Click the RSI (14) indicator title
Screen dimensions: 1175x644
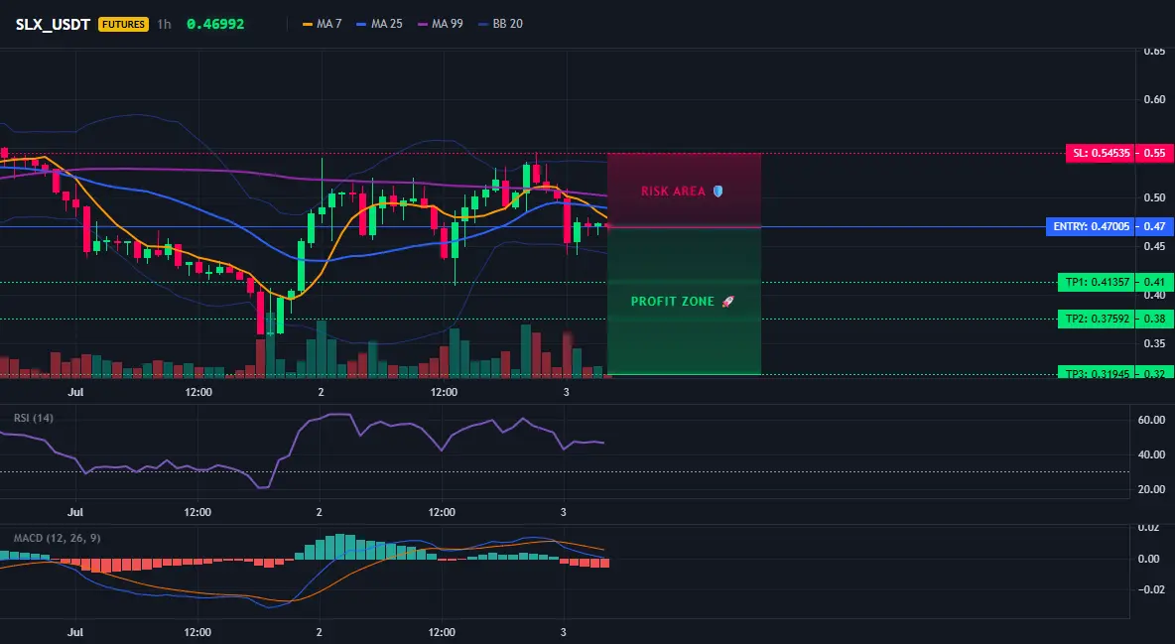coord(34,418)
